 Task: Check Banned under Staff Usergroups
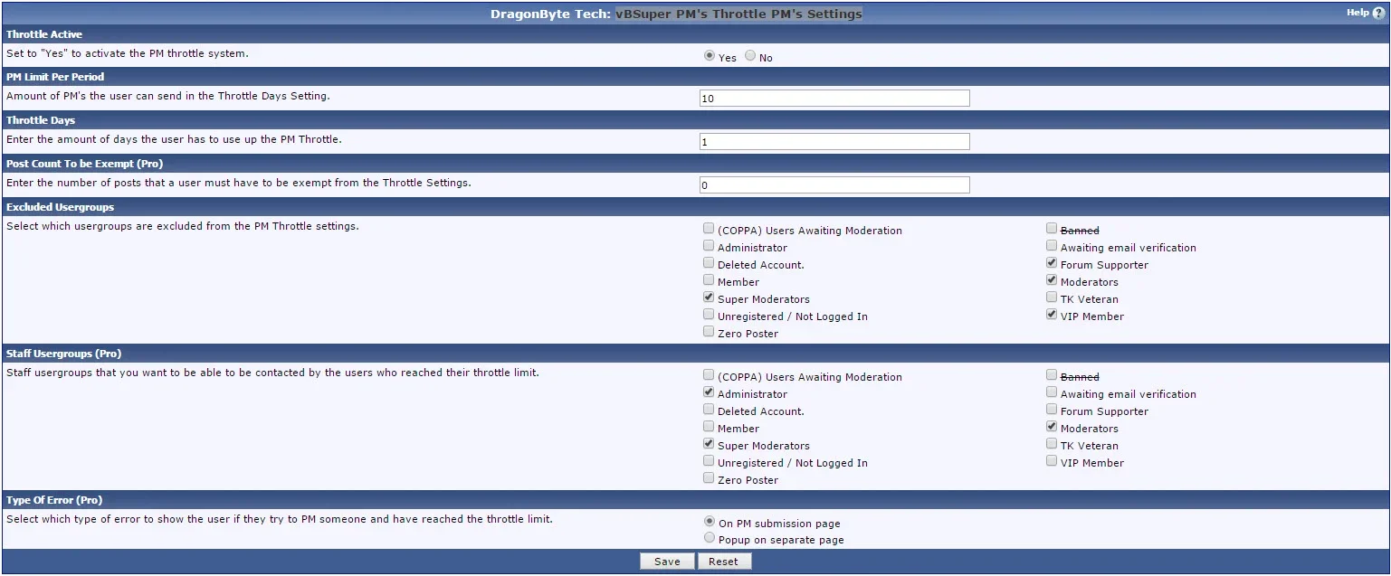click(1052, 375)
